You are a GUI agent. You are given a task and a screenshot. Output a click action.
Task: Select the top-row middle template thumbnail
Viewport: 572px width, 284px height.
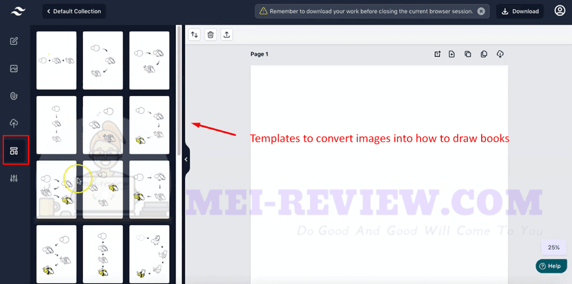[103, 60]
